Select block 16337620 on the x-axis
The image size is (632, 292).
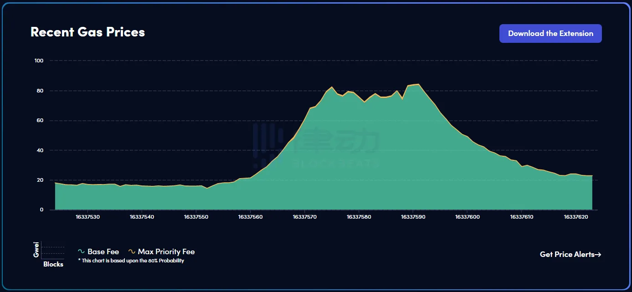(x=576, y=217)
